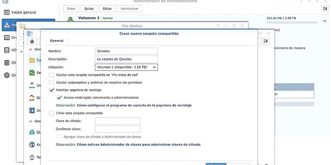Image resolution: width=331 pixels, height=165 pixels.
Task: Click the Volumen 1 usage progress bar
Action: point(292,22)
